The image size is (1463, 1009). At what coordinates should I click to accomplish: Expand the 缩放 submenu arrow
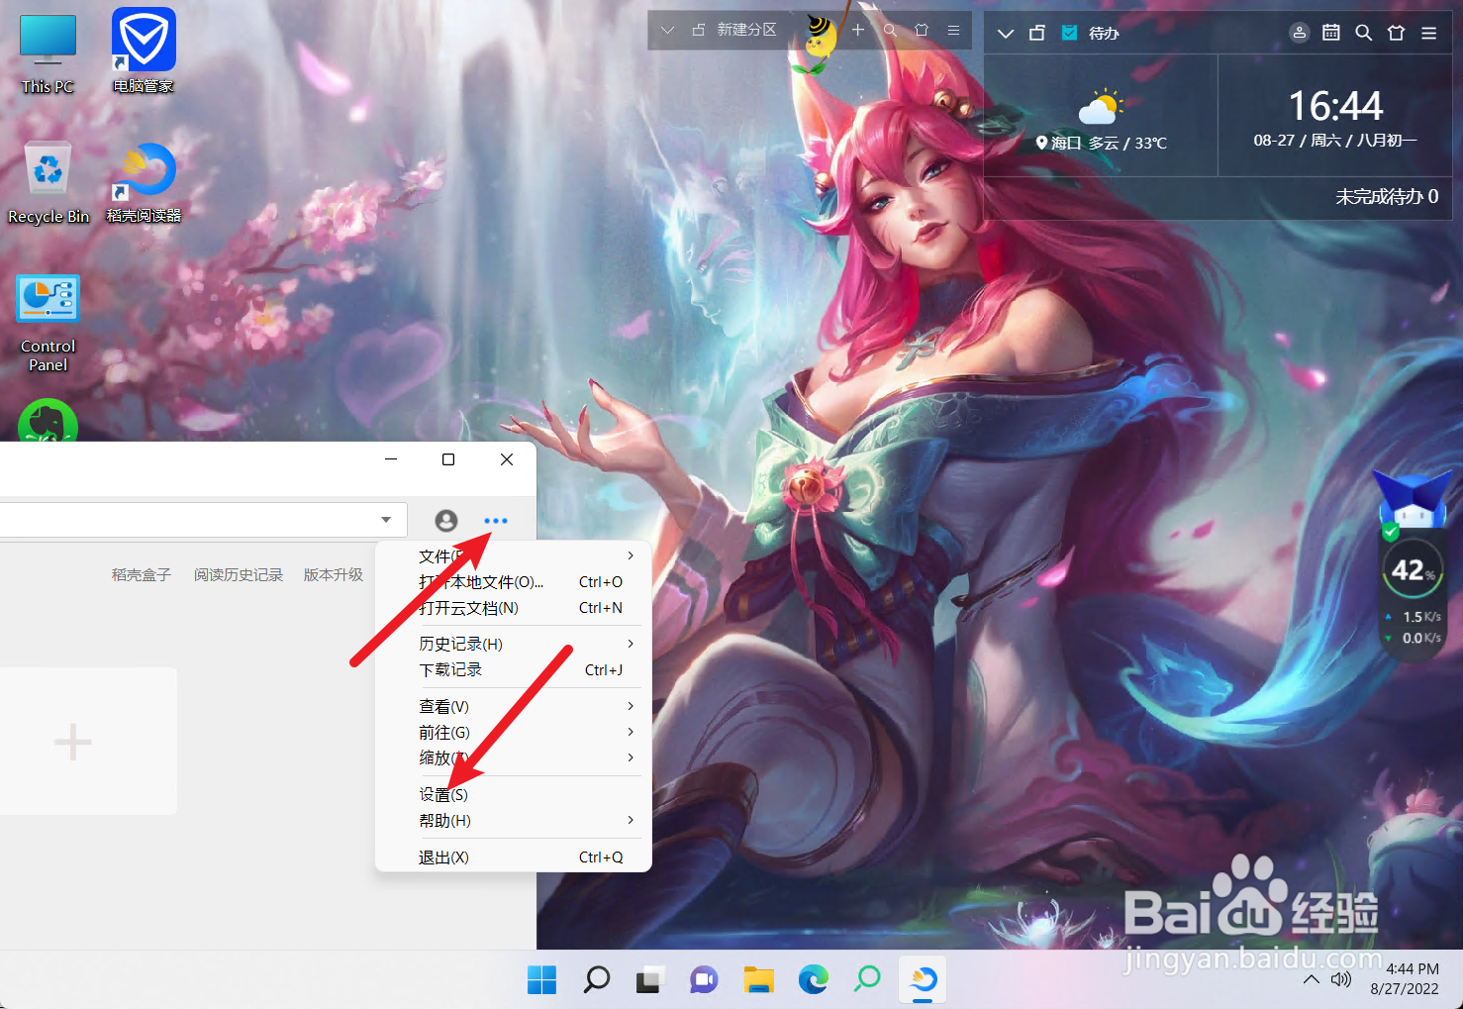click(x=631, y=757)
